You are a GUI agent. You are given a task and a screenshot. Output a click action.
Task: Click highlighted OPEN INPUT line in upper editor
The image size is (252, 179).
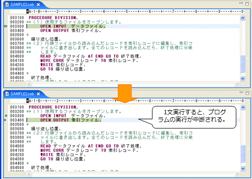tap(66, 26)
